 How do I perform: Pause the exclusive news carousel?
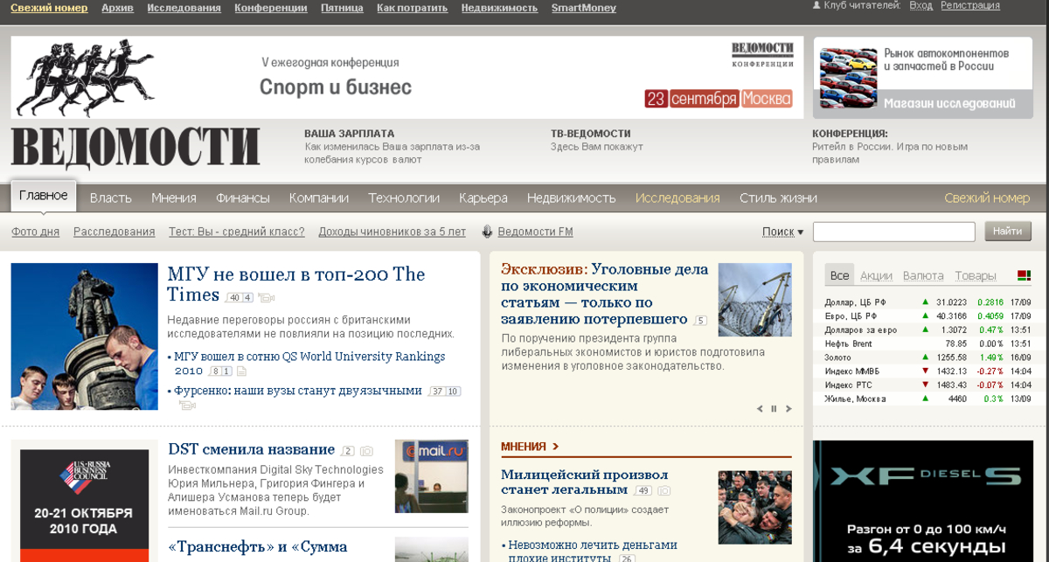774,408
